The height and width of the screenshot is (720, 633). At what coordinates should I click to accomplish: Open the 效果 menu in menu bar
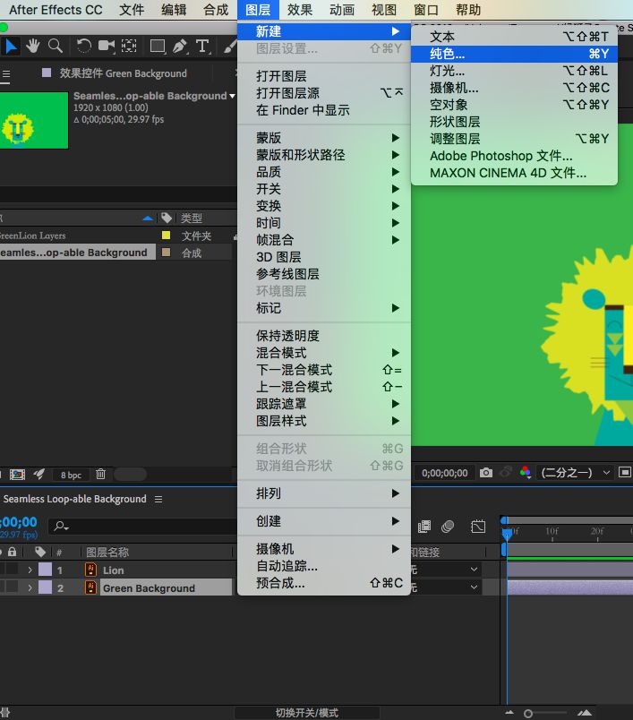coord(300,10)
